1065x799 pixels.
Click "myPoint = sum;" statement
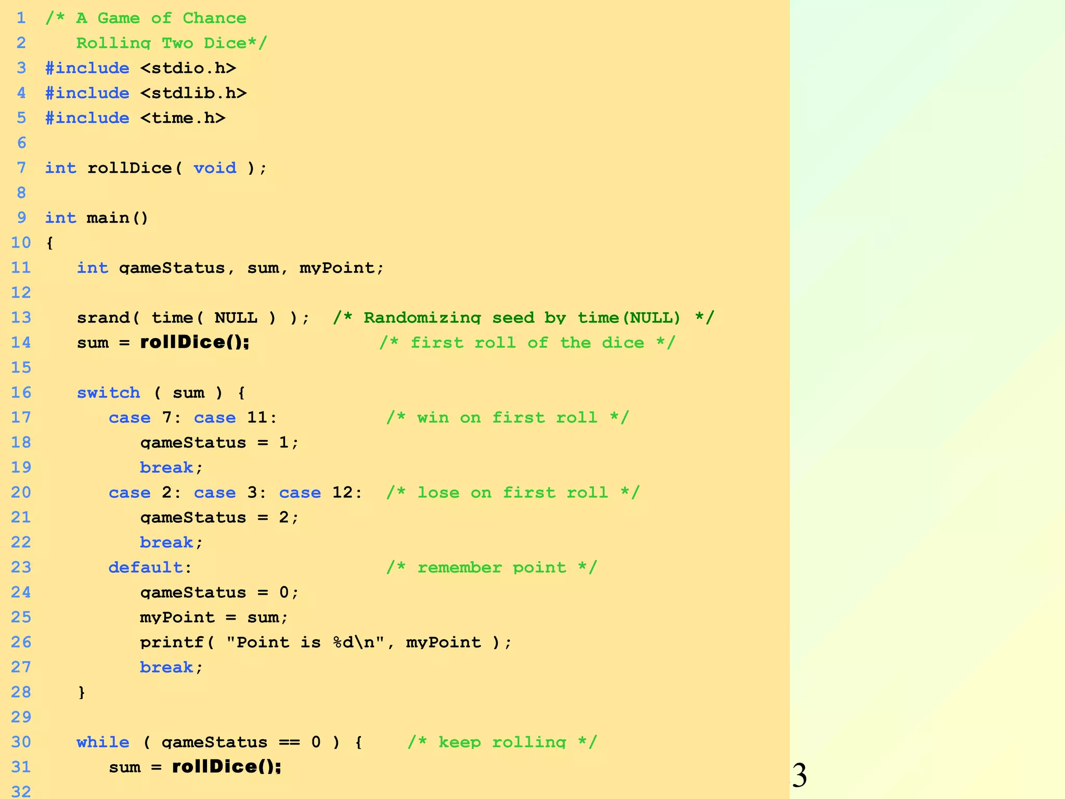tap(214, 617)
